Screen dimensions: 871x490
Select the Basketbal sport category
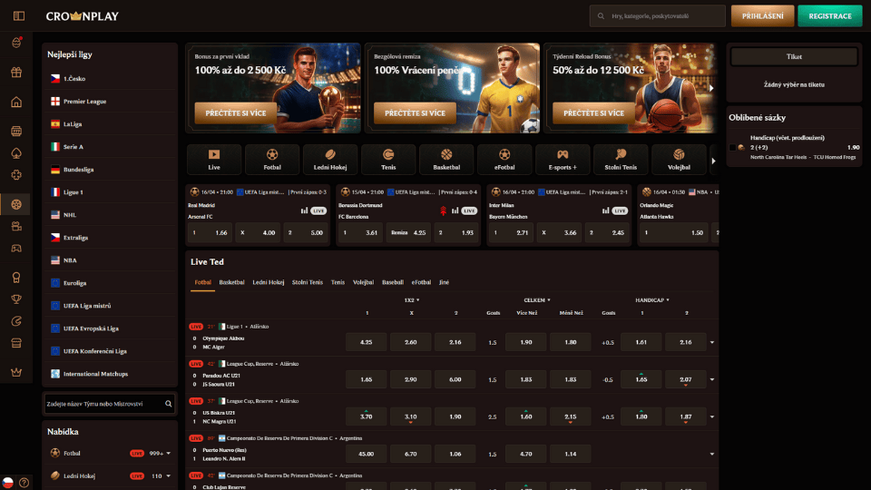[446, 159]
